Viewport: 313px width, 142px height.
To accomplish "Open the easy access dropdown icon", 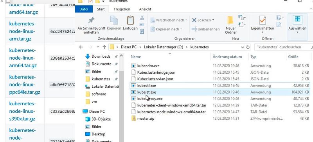I will tap(242, 24).
